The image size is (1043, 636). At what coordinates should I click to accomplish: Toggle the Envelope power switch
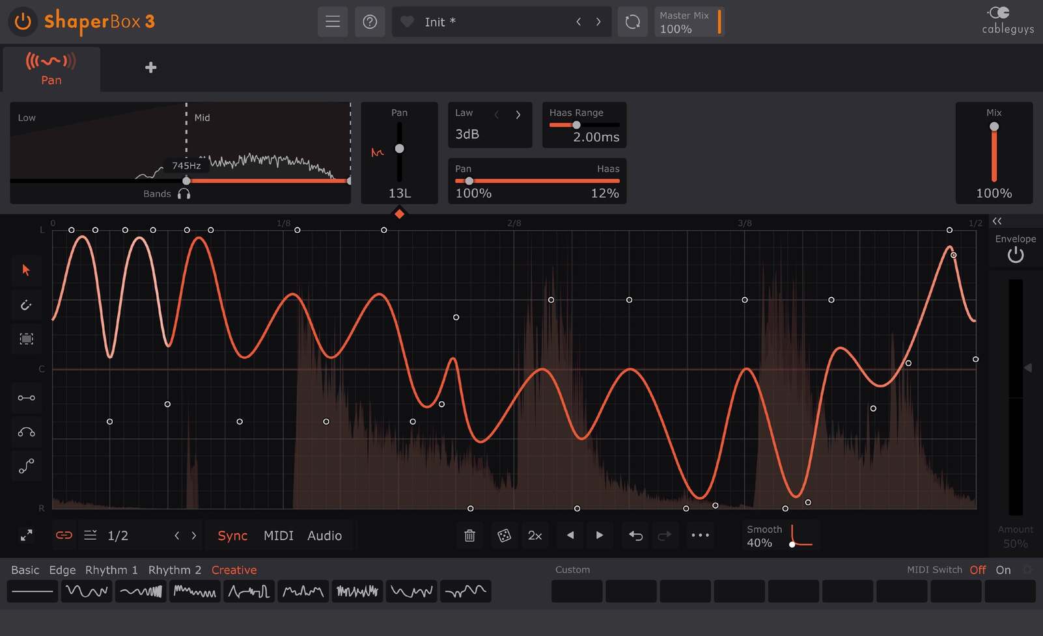[x=1015, y=255]
